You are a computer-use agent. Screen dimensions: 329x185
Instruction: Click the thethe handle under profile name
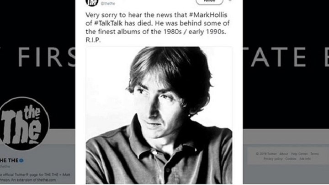[5, 167]
